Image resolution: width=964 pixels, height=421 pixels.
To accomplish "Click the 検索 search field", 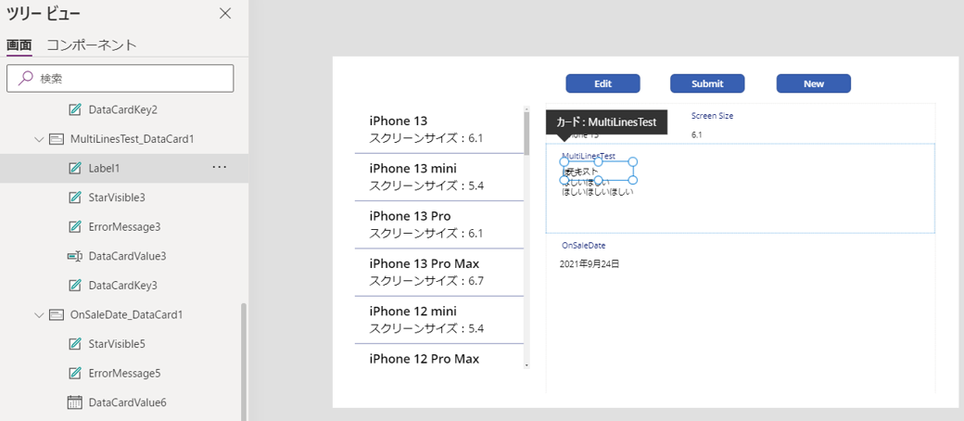I will click(x=120, y=78).
